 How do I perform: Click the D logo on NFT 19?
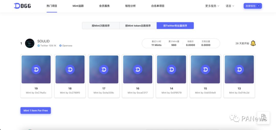(x=36, y=69)
